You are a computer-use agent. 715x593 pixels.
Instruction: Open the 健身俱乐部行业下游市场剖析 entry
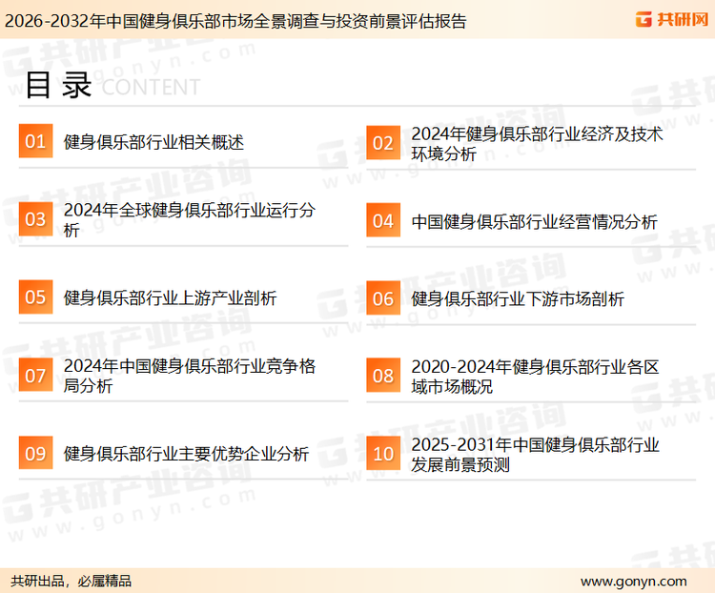(518, 298)
